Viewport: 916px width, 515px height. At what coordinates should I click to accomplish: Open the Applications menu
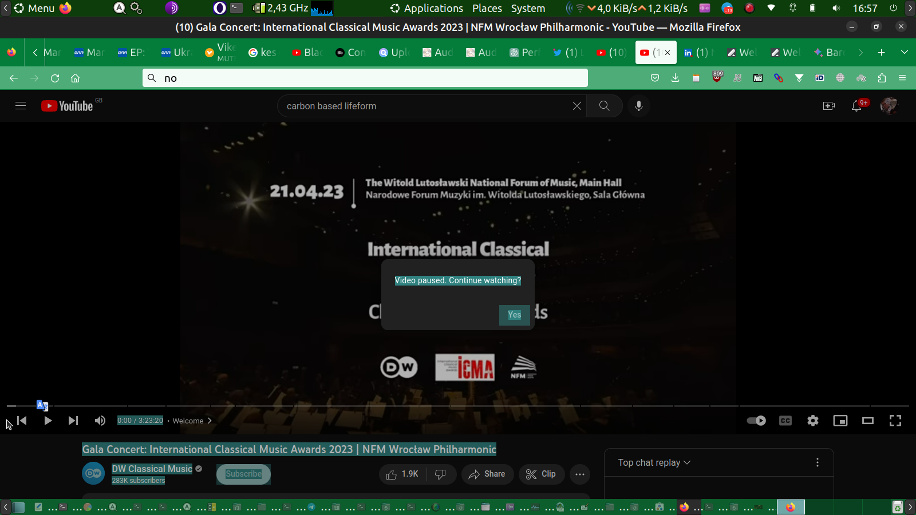pyautogui.click(x=427, y=8)
